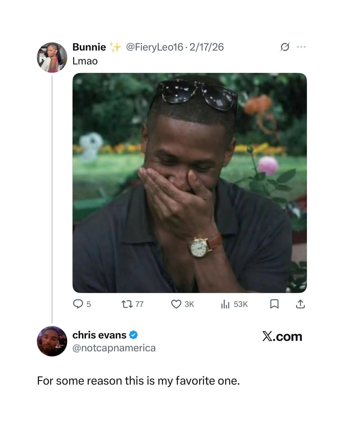Click the "For some reason" reply text
344x430 pixels.
click(138, 381)
